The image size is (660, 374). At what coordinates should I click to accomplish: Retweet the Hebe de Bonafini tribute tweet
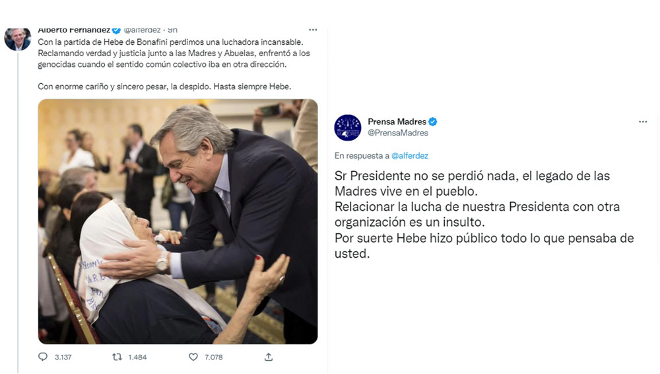coord(117,357)
